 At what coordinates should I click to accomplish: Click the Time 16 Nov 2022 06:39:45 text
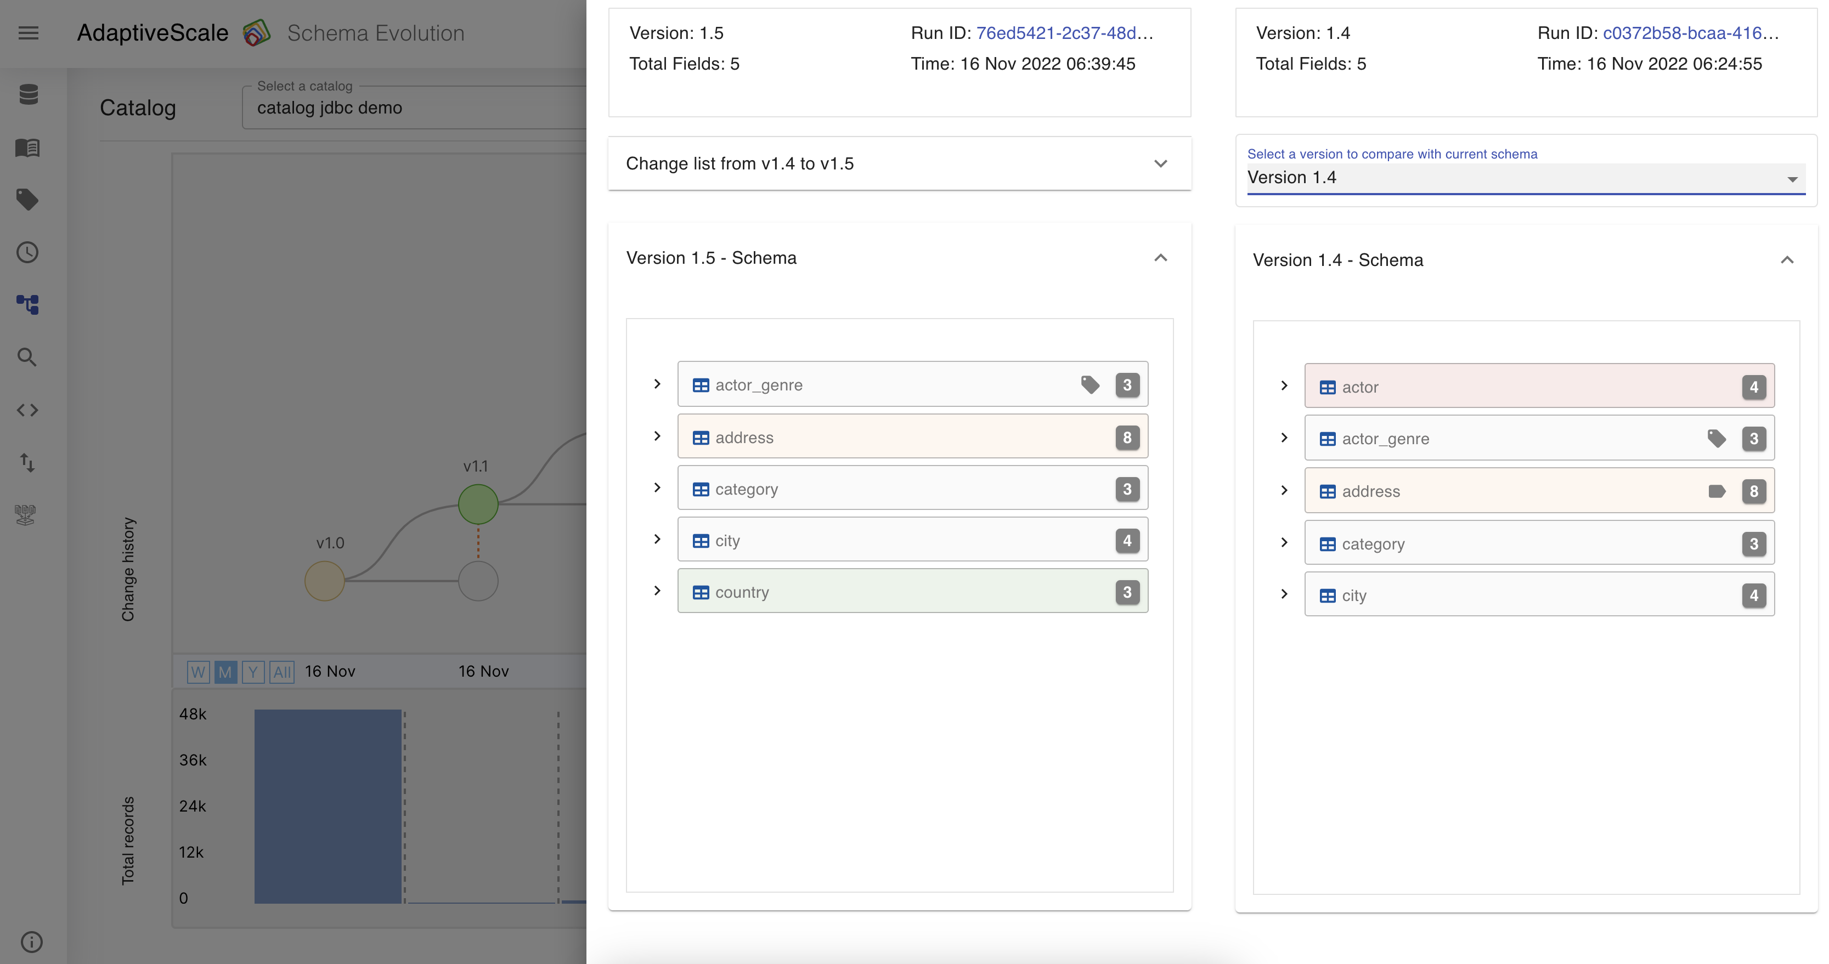(1023, 64)
